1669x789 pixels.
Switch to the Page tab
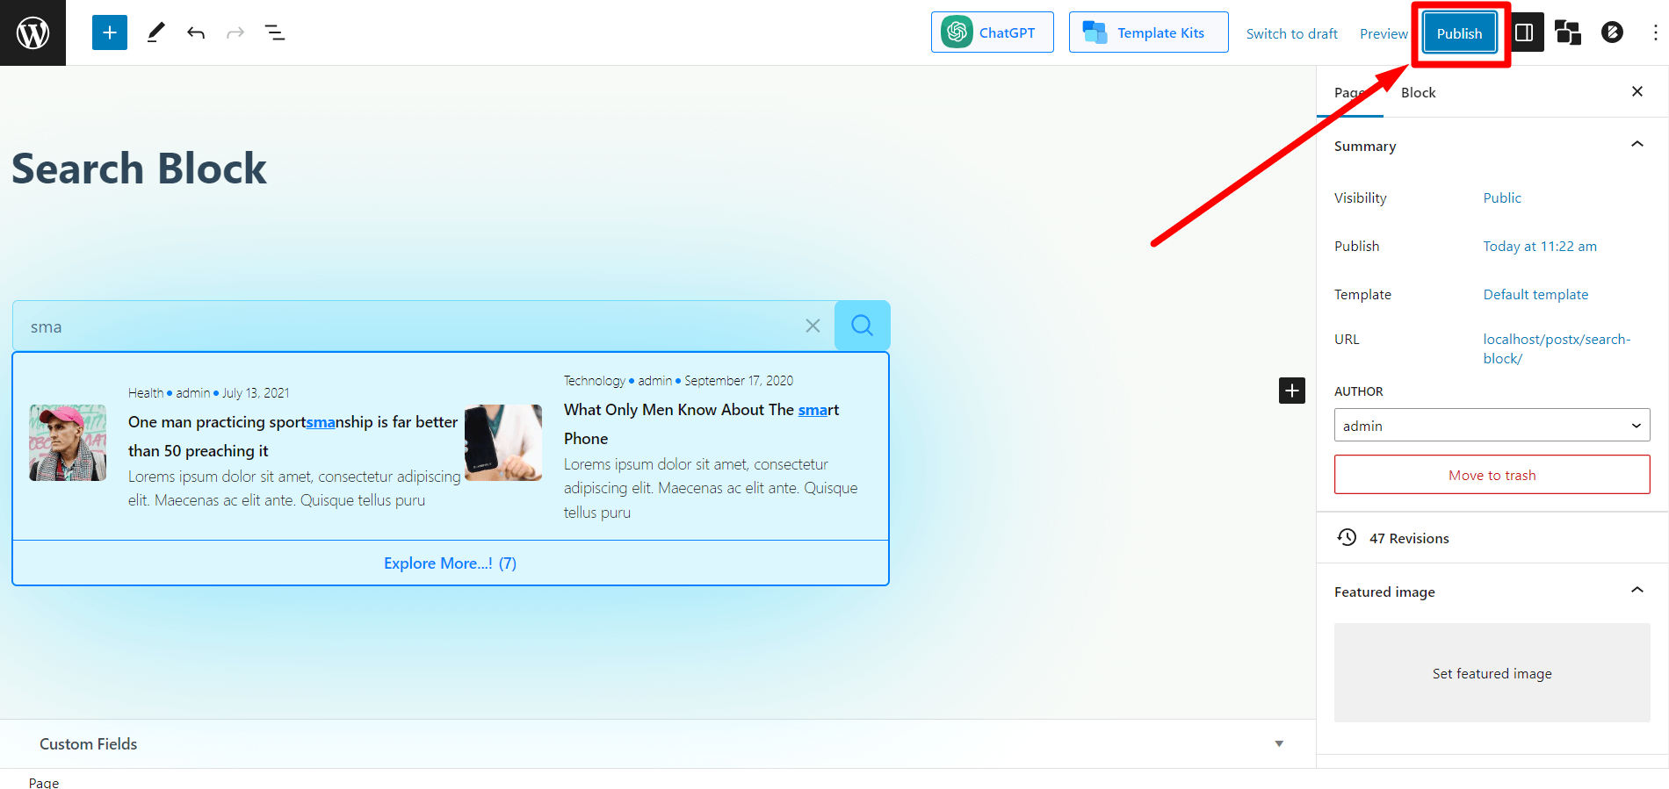click(x=1350, y=92)
